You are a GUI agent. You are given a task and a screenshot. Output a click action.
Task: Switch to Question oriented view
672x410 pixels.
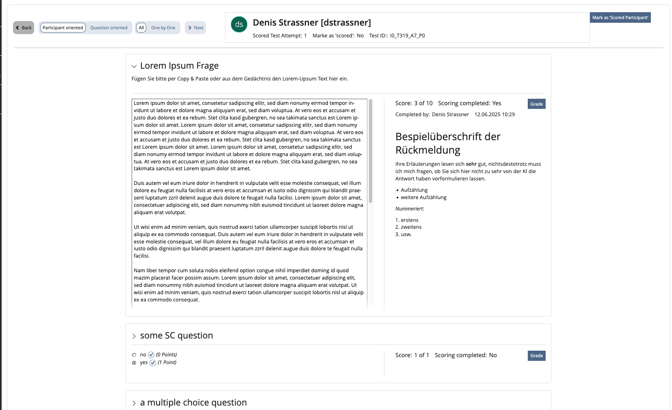tap(108, 28)
